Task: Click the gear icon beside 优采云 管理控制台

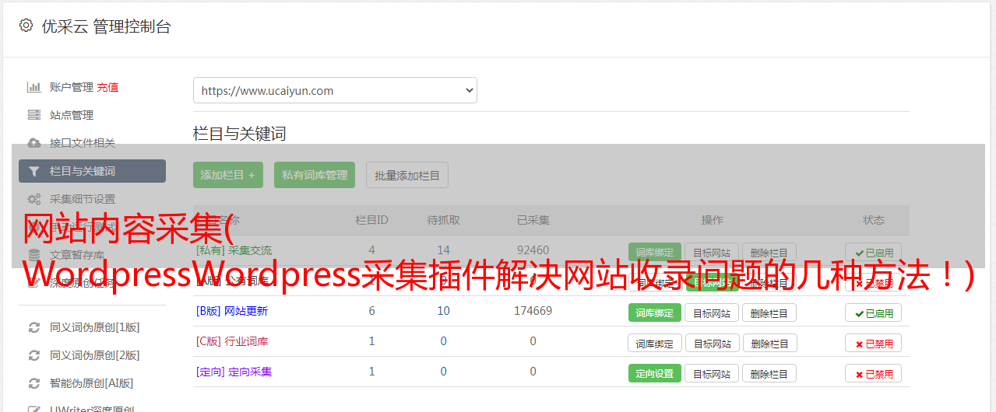Action: pos(26,26)
